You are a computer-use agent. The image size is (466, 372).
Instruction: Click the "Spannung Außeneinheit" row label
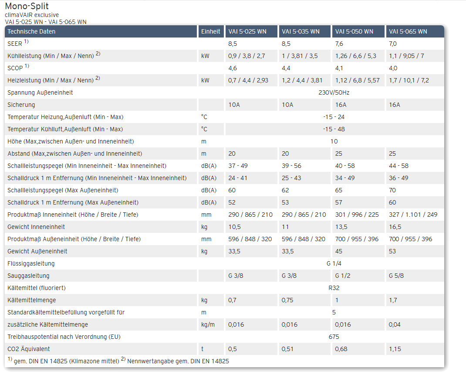tap(40, 92)
